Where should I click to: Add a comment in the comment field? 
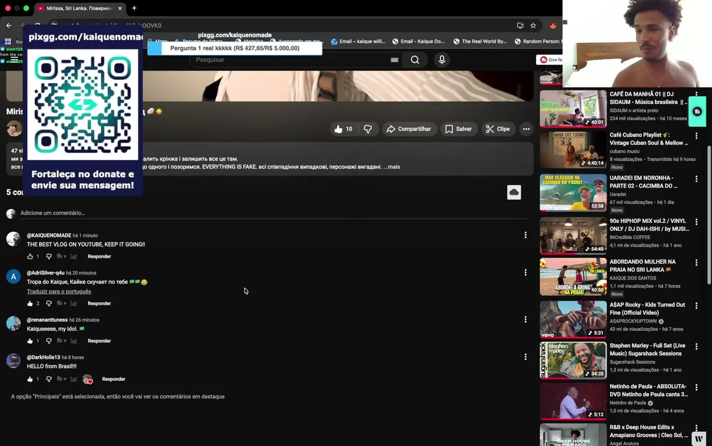pyautogui.click(x=273, y=213)
